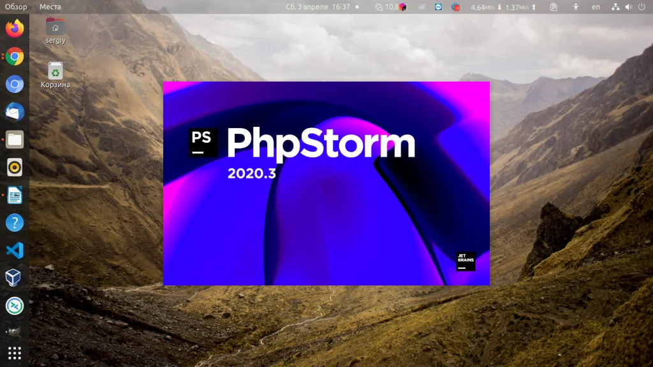
Task: Open the Корзина trash desktop icon
Action: coord(55,75)
